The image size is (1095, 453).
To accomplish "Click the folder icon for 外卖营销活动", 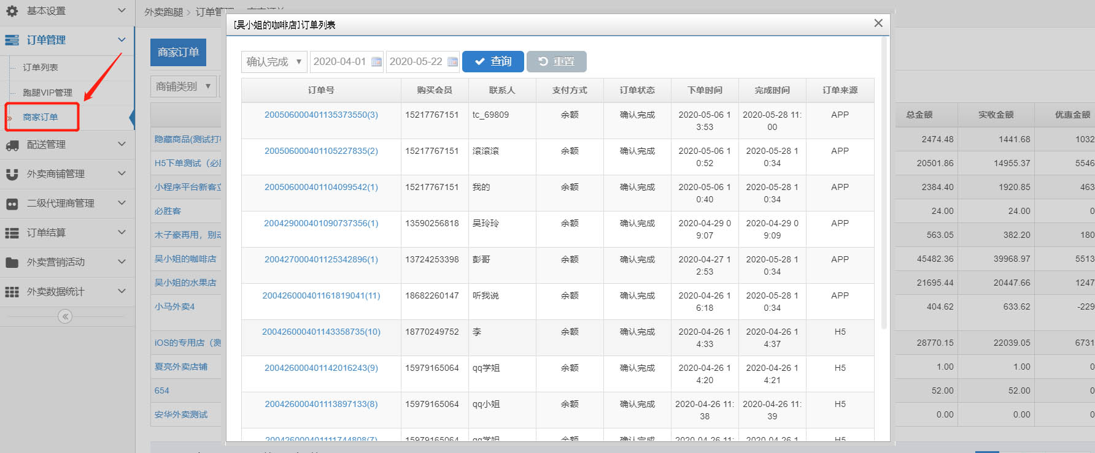I will [x=12, y=262].
